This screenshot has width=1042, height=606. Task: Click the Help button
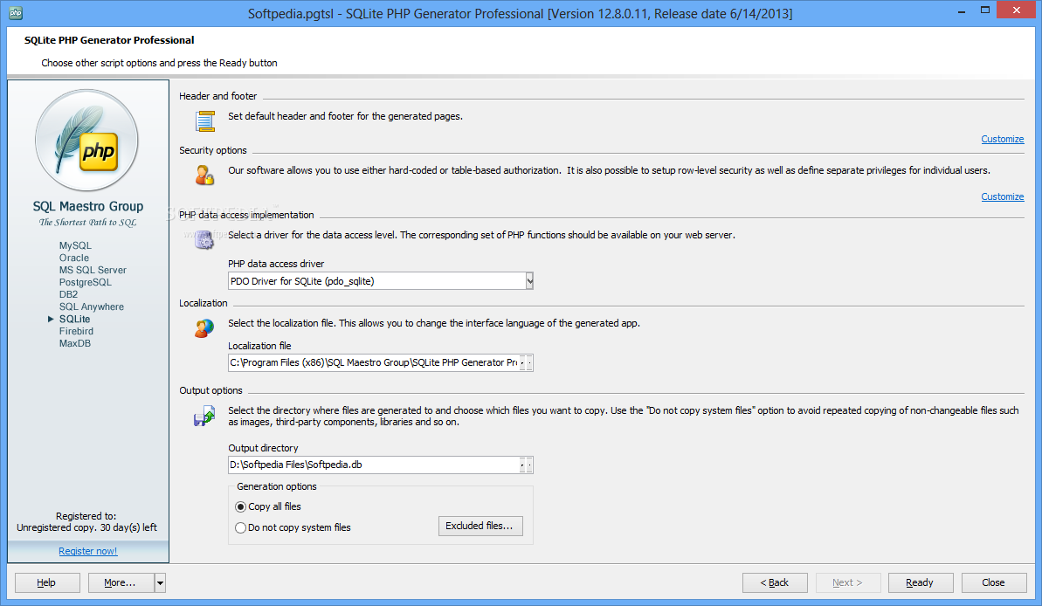coord(46,582)
